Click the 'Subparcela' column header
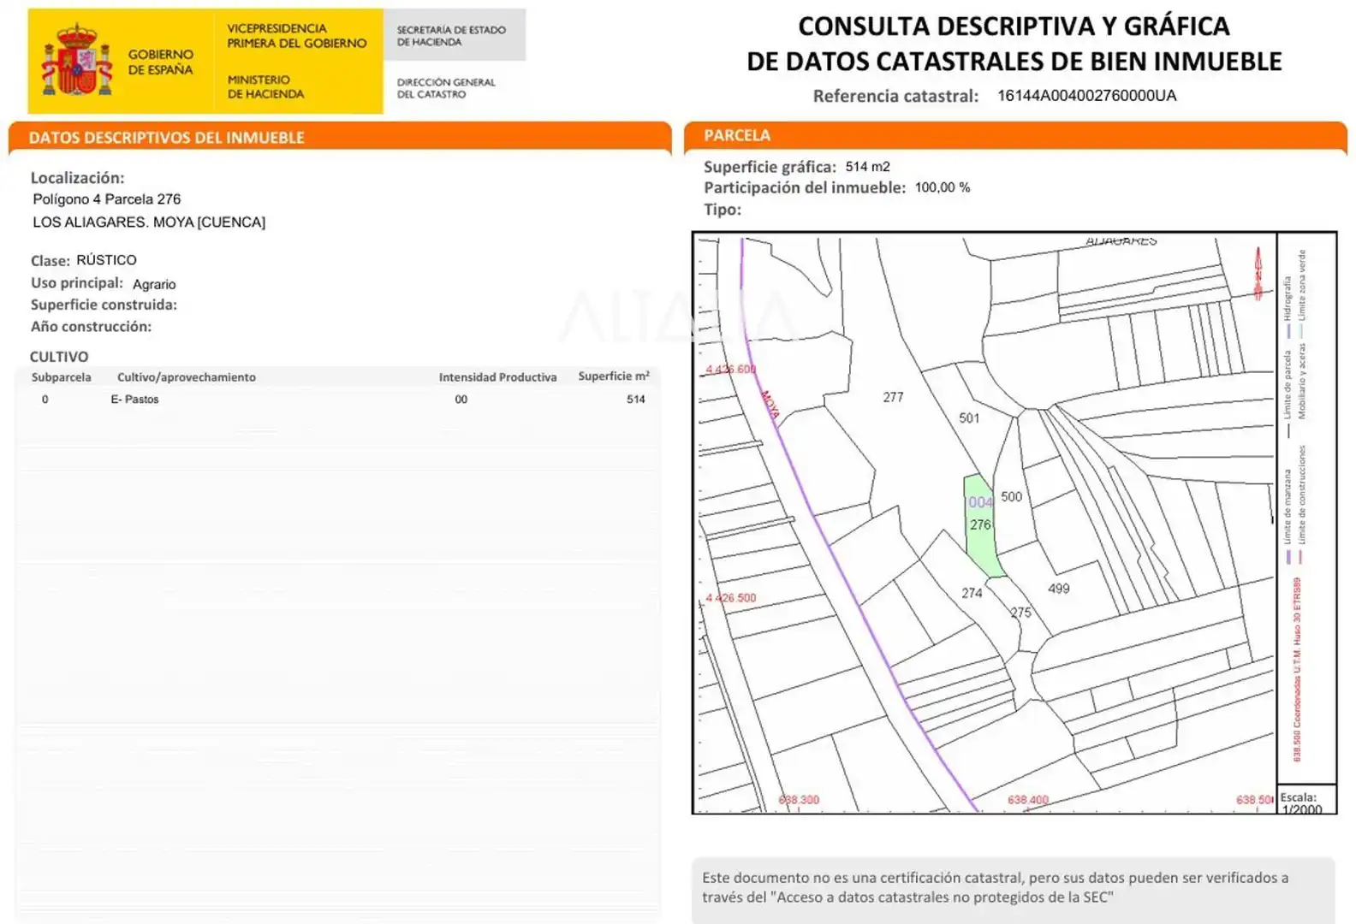1356x924 pixels. (x=62, y=377)
